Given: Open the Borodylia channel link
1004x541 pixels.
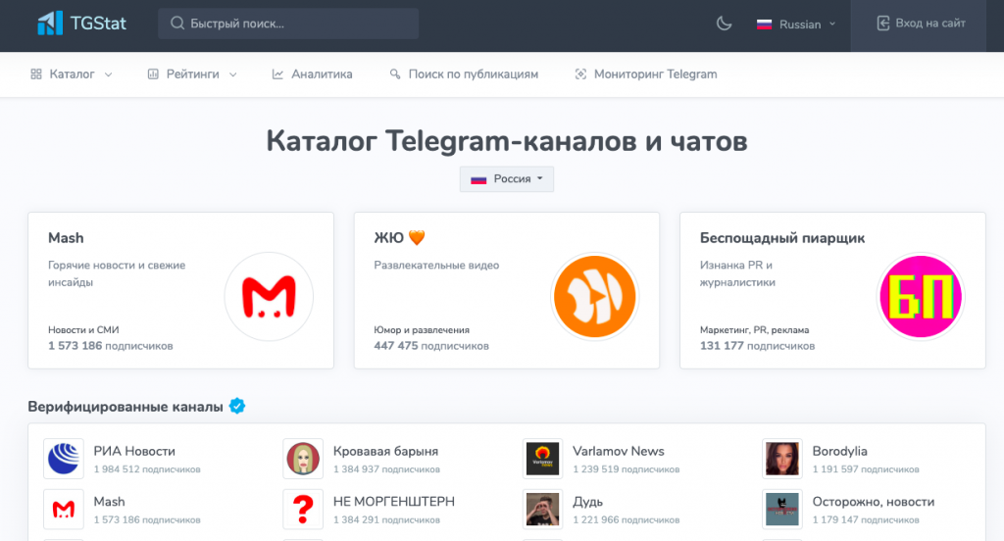Looking at the screenshot, I should coord(839,451).
